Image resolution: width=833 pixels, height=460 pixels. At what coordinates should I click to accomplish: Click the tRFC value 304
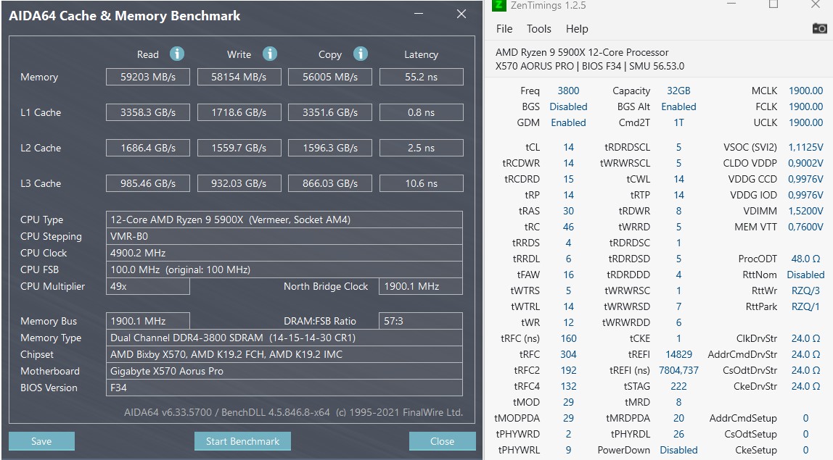[568, 354]
